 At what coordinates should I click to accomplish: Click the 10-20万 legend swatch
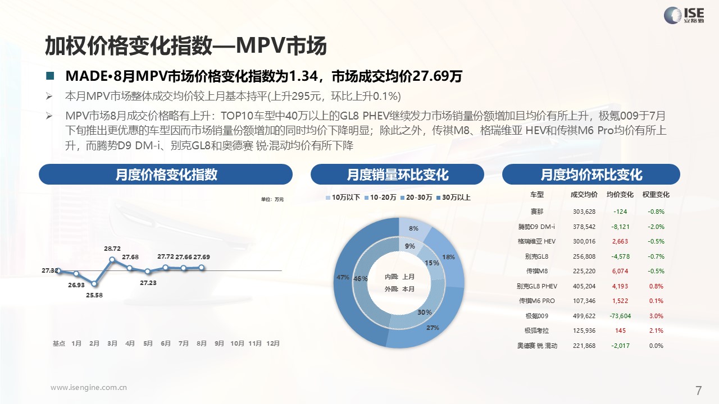point(366,198)
